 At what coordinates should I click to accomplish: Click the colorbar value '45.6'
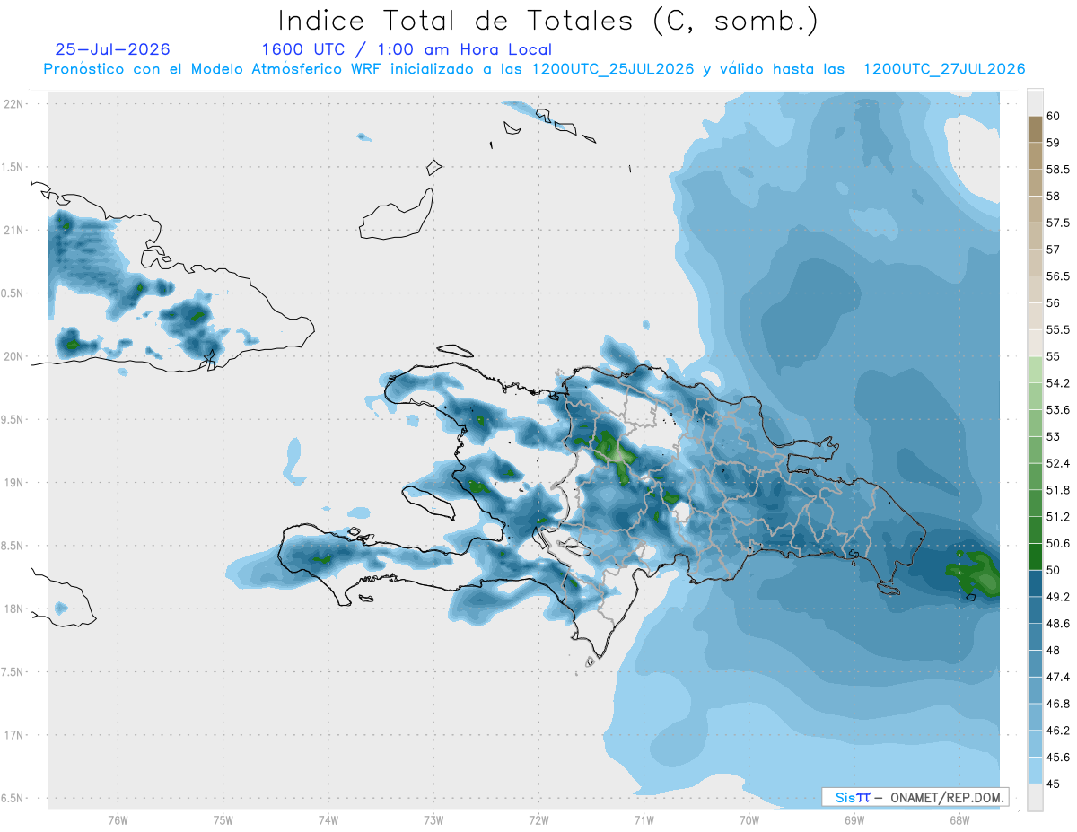point(1057,758)
